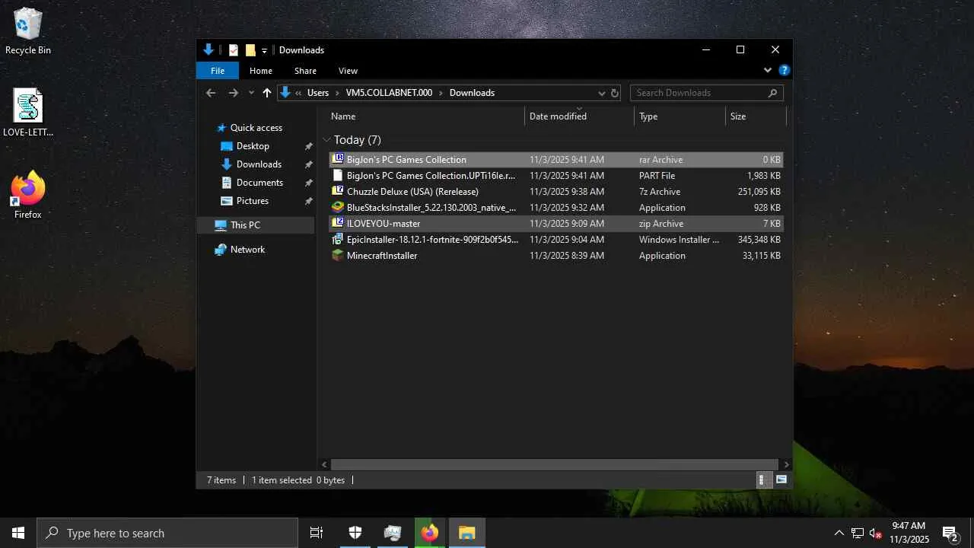This screenshot has height=548, width=974.
Task: Open the Recycle Bin desktop icon
Action: coord(28,32)
